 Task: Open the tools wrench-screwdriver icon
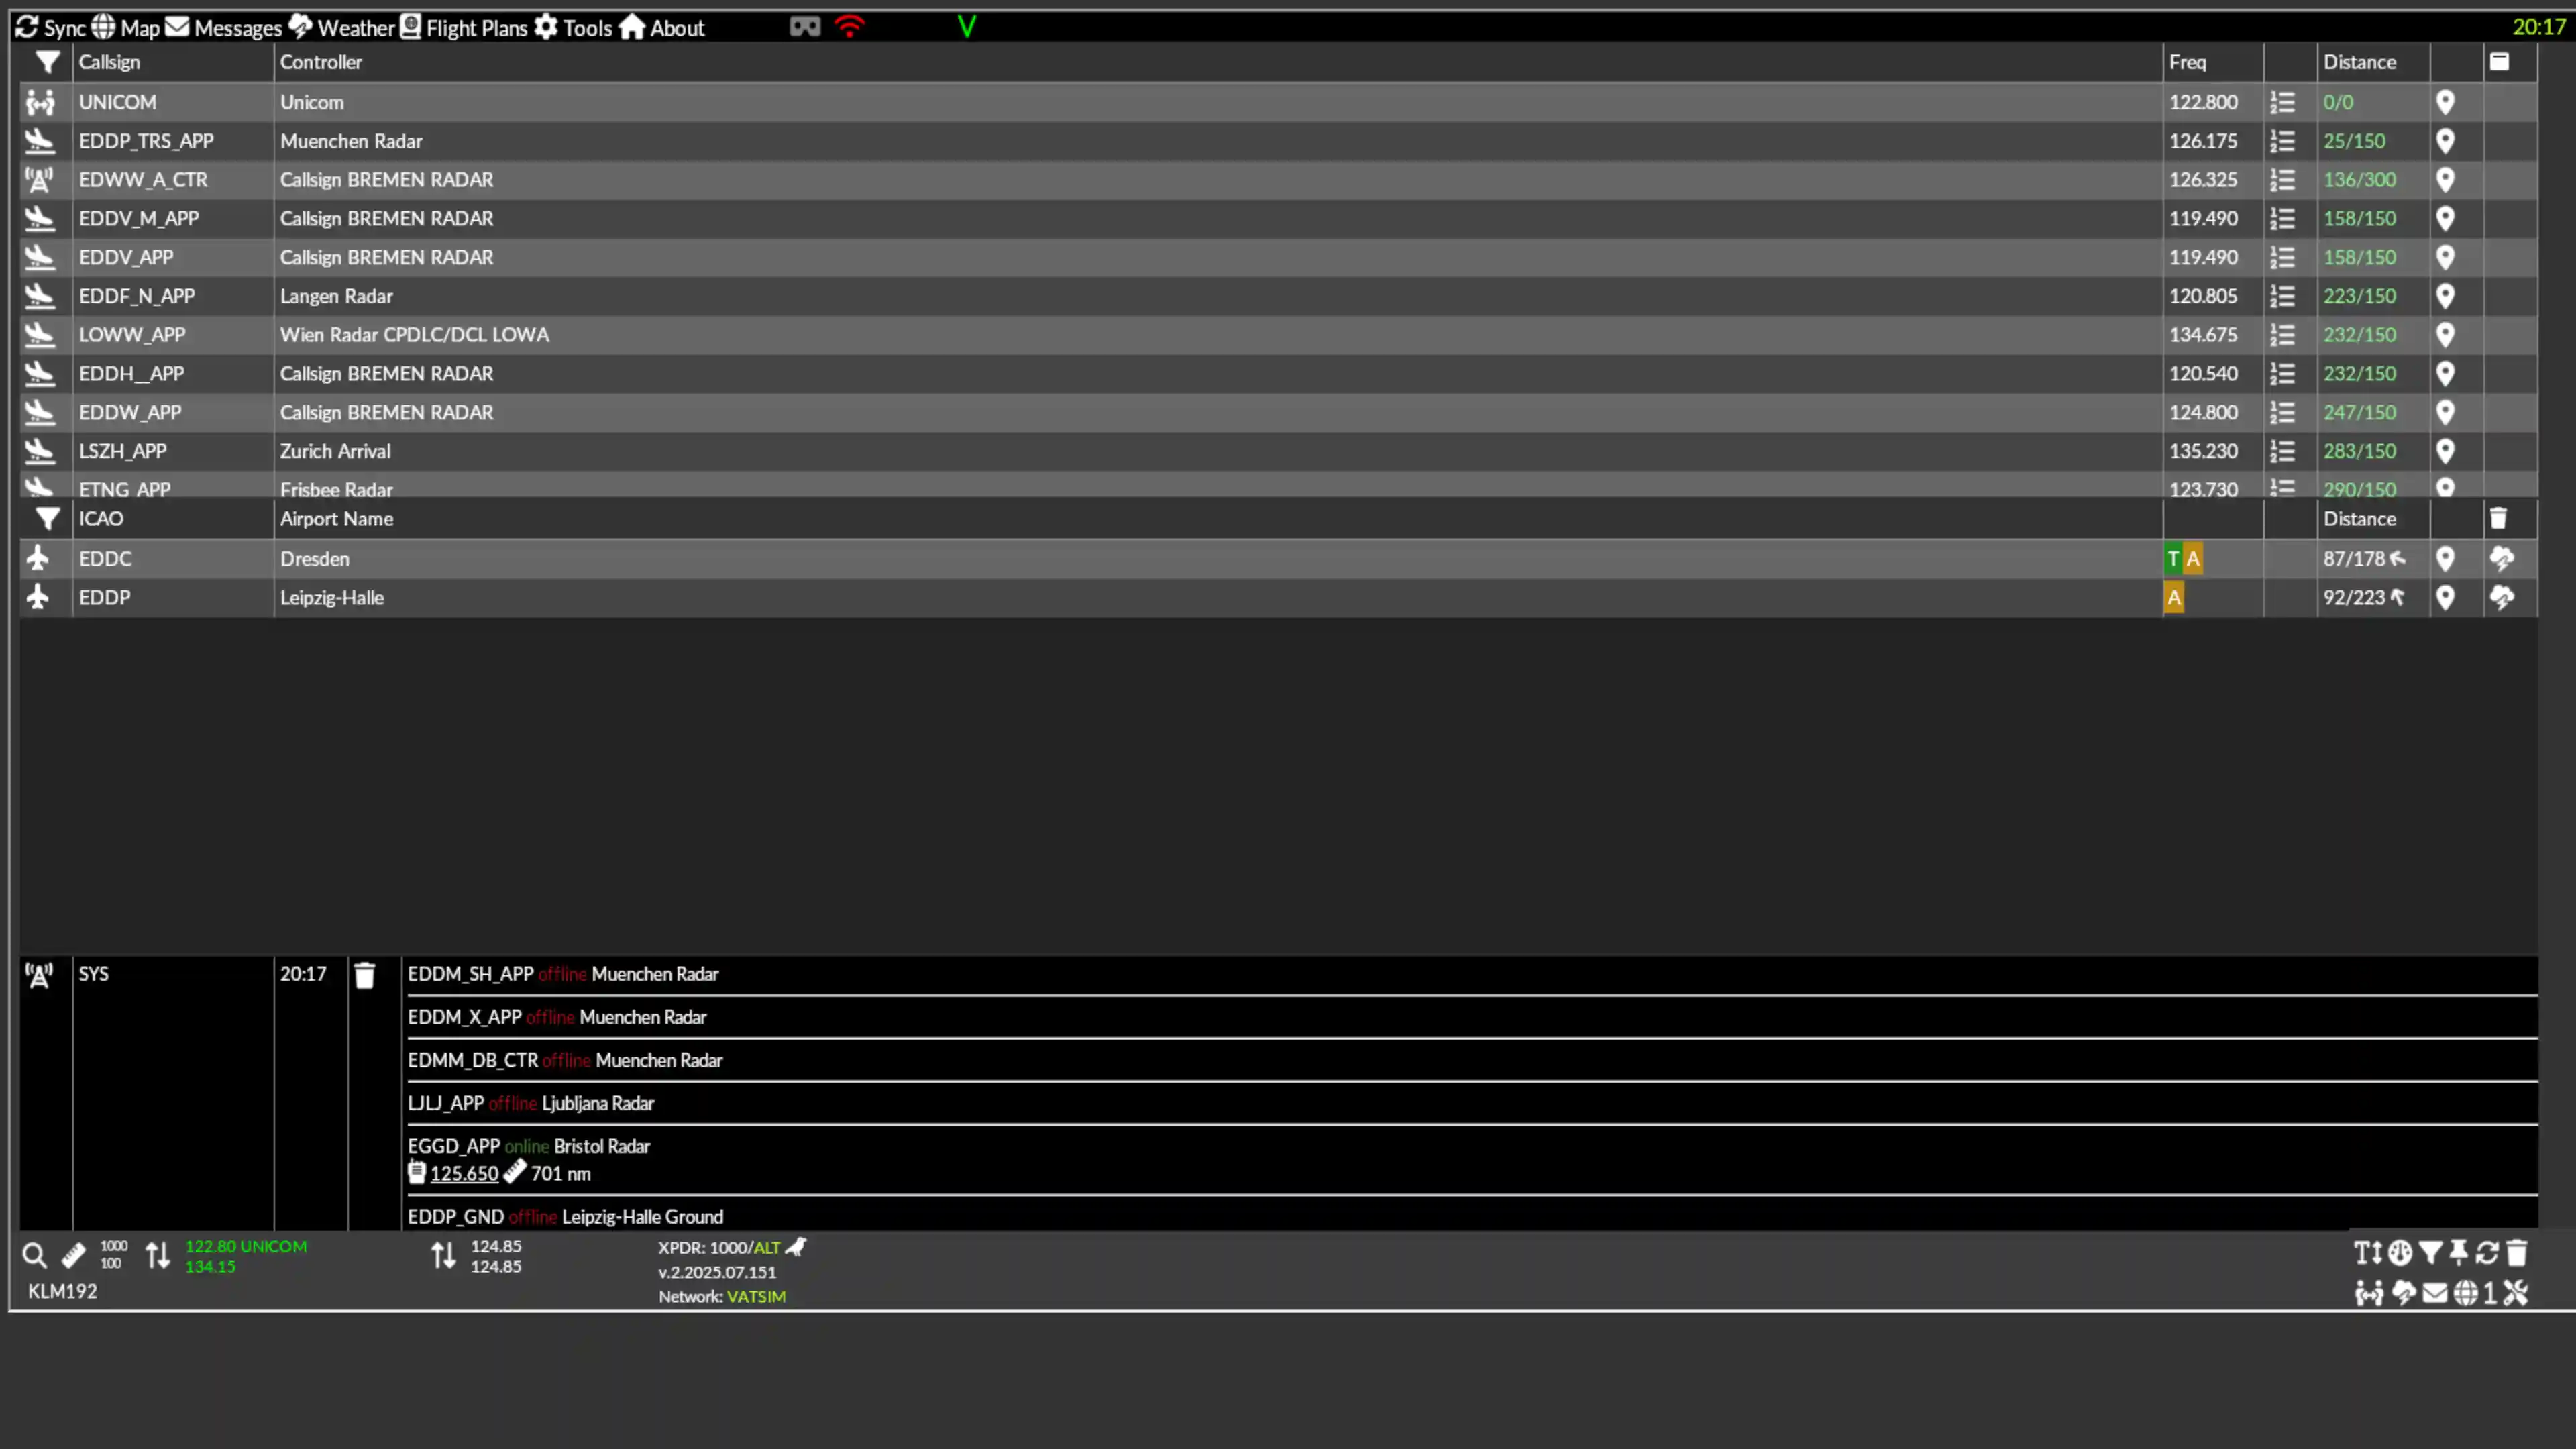tap(2516, 1293)
